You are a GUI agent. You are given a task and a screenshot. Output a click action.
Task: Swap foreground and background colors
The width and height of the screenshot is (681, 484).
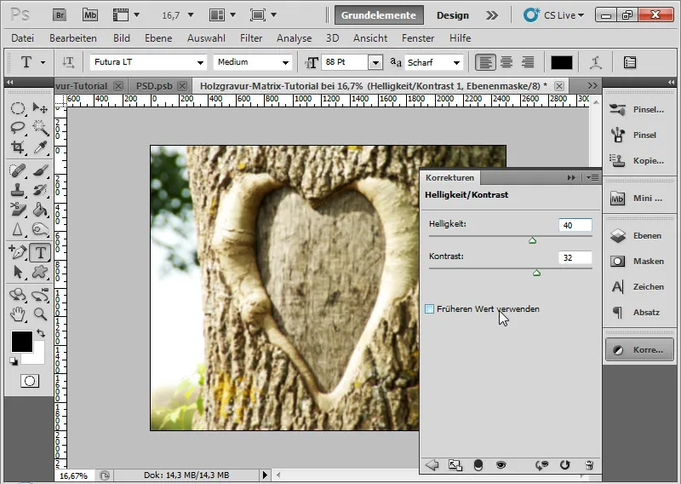(41, 333)
